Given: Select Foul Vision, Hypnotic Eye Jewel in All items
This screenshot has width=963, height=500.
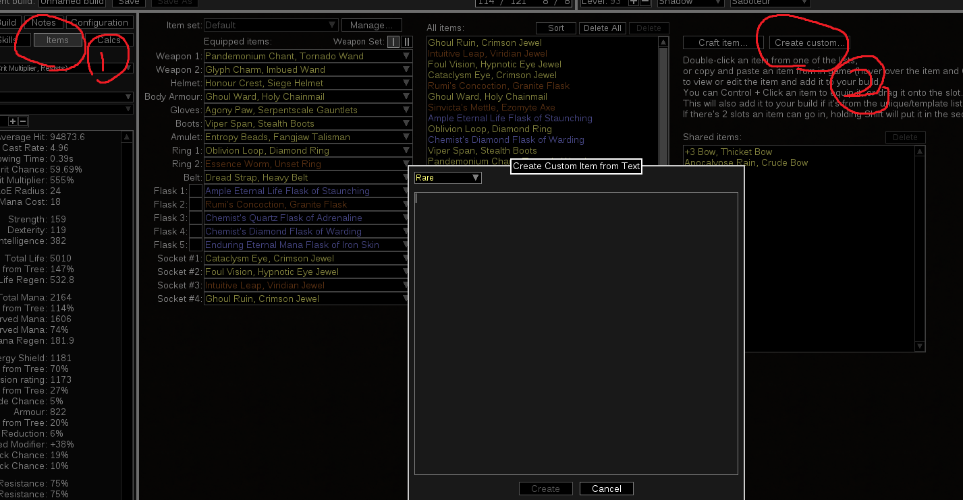Looking at the screenshot, I should 495,64.
